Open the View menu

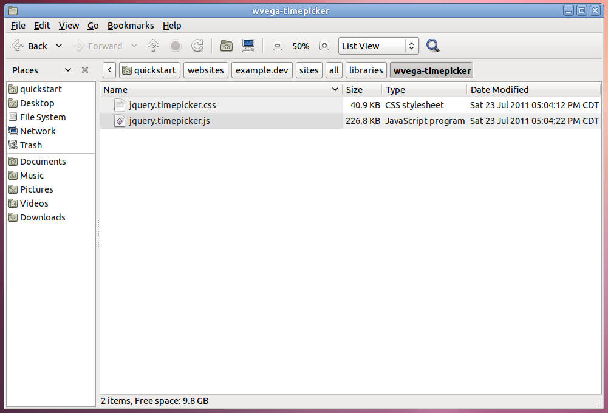coord(69,26)
